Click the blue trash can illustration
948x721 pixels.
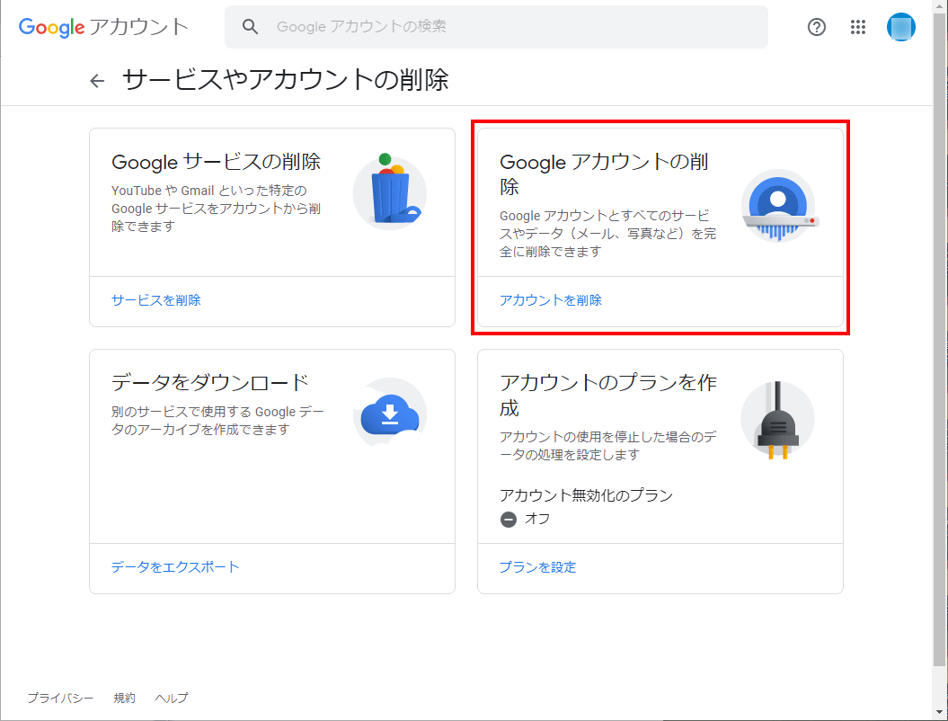pyautogui.click(x=390, y=191)
